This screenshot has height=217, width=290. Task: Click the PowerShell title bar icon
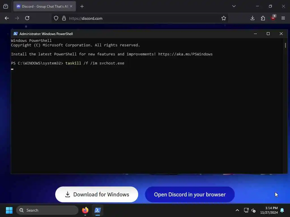(16, 34)
